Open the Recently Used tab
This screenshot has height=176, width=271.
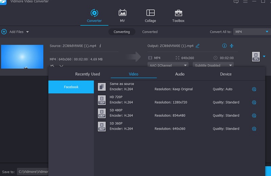click(x=87, y=74)
